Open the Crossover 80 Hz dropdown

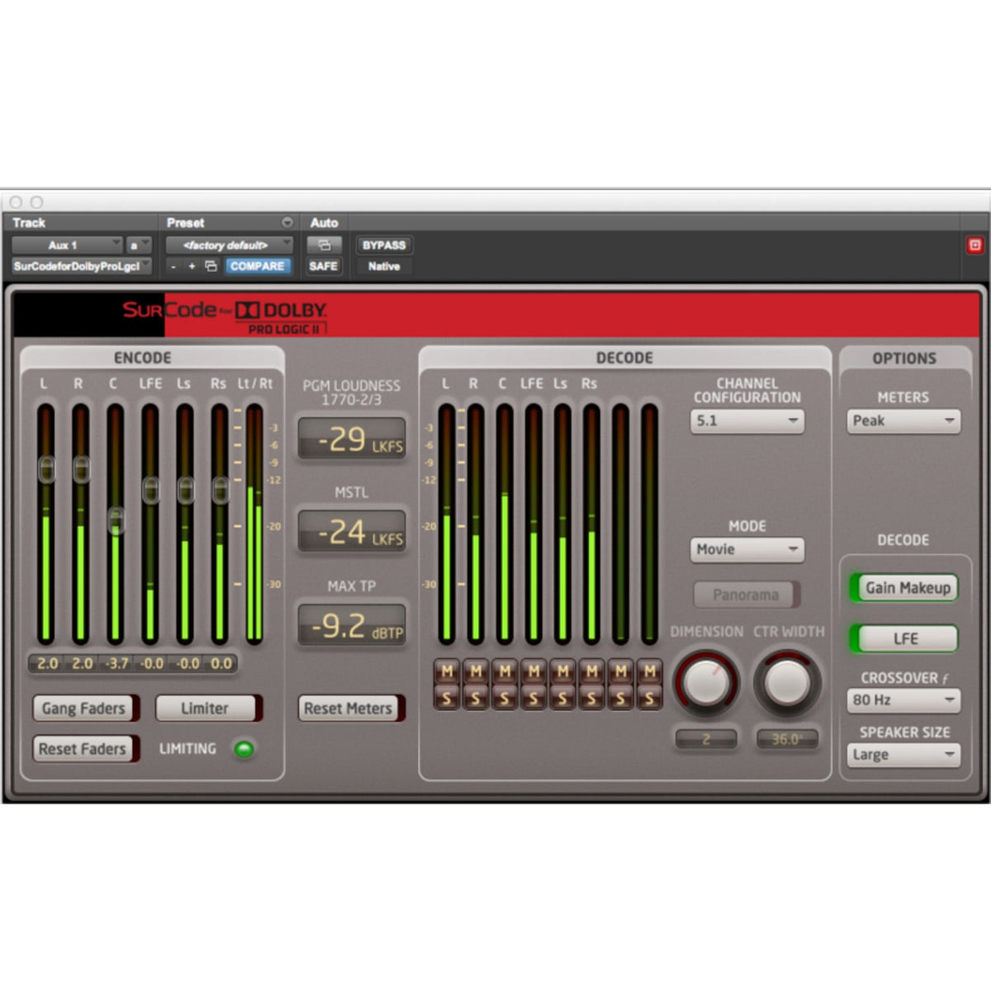click(903, 699)
